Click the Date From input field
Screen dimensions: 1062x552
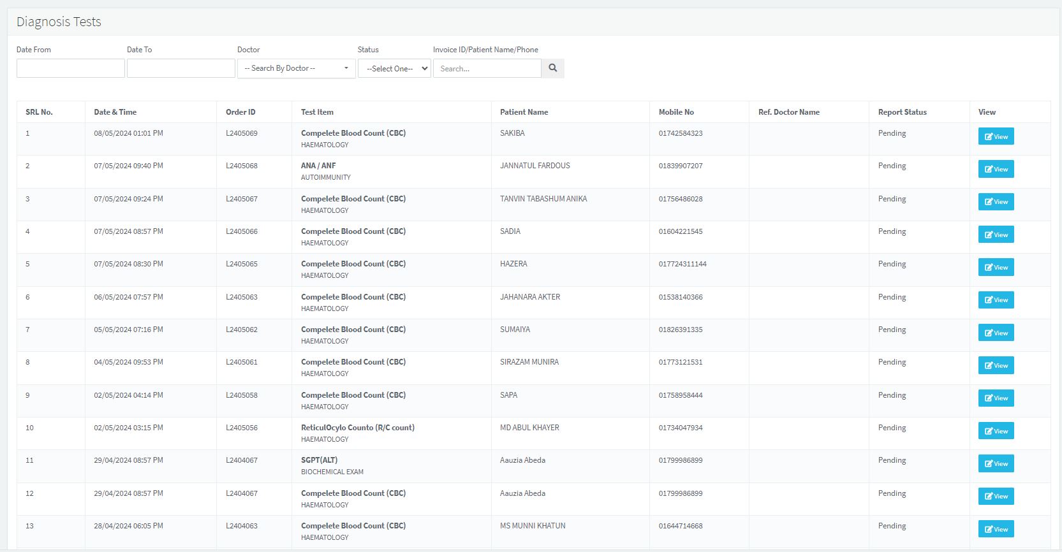[71, 68]
